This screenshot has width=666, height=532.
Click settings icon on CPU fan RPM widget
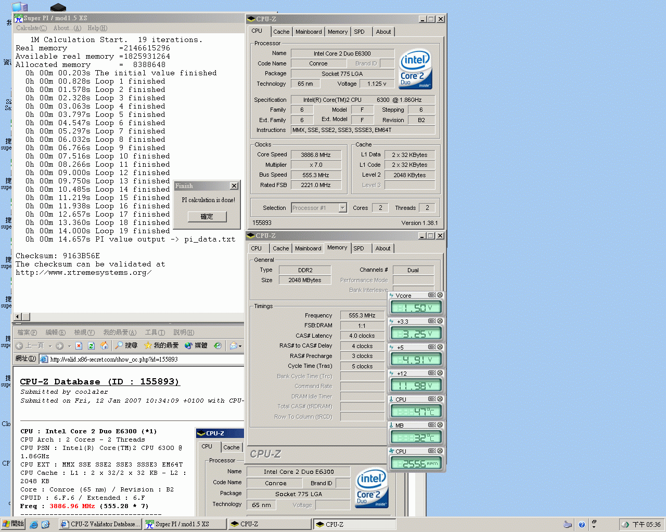431,451
